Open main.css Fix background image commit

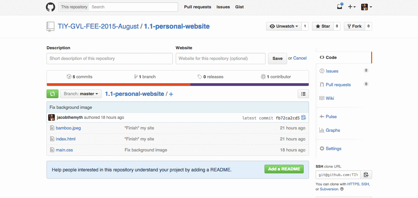point(146,150)
